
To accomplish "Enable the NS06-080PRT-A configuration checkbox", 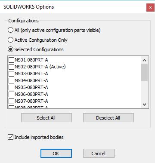I will pyautogui.click(x=11, y=94).
